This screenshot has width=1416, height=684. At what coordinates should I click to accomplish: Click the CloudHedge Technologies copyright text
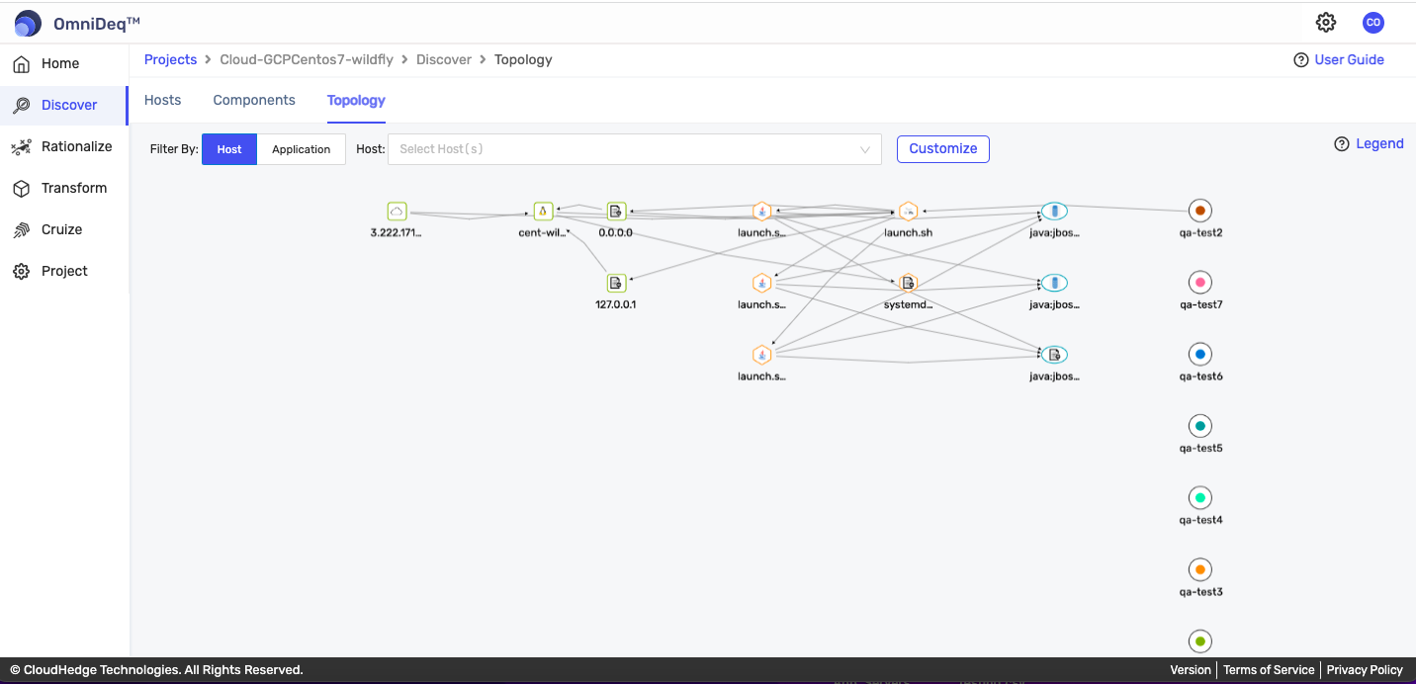156,670
